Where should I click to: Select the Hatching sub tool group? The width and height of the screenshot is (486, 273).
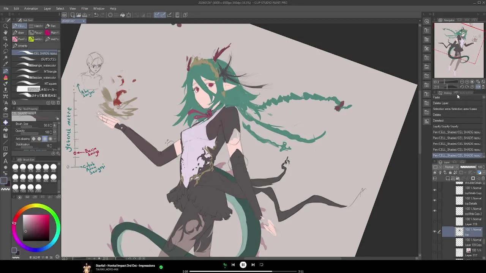pyautogui.click(x=36, y=26)
